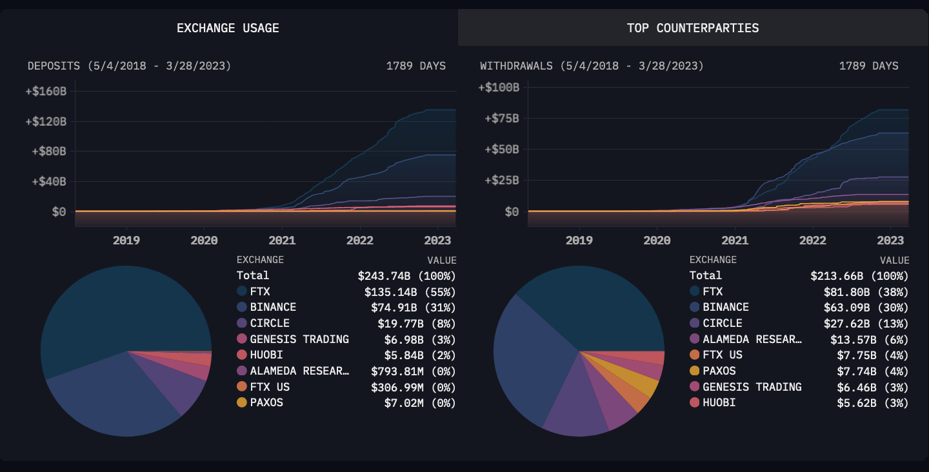This screenshot has width=929, height=472.
Task: Click Huobi color dot in withdrawals legend
Action: pyautogui.click(x=695, y=402)
